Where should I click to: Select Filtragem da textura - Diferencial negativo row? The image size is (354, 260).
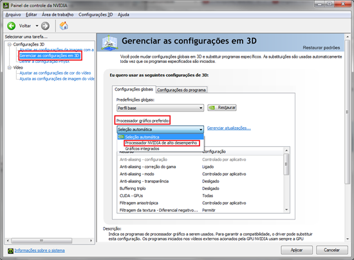pos(200,211)
